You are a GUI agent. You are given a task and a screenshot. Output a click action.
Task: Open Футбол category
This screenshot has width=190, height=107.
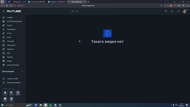pyautogui.click(x=9, y=61)
